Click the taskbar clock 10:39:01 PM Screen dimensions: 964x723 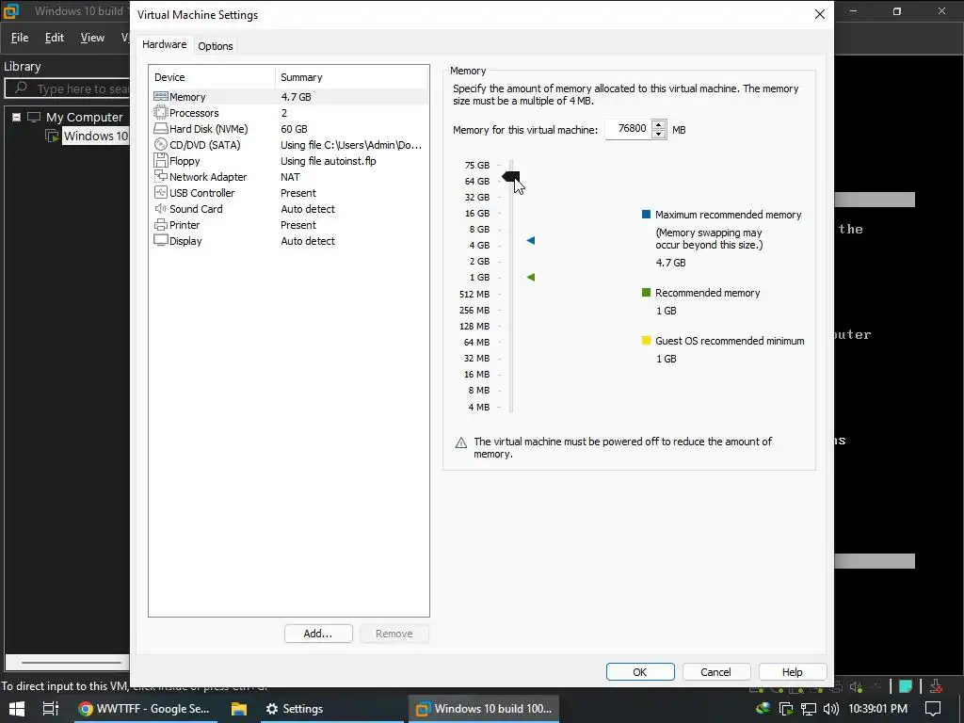pos(877,708)
